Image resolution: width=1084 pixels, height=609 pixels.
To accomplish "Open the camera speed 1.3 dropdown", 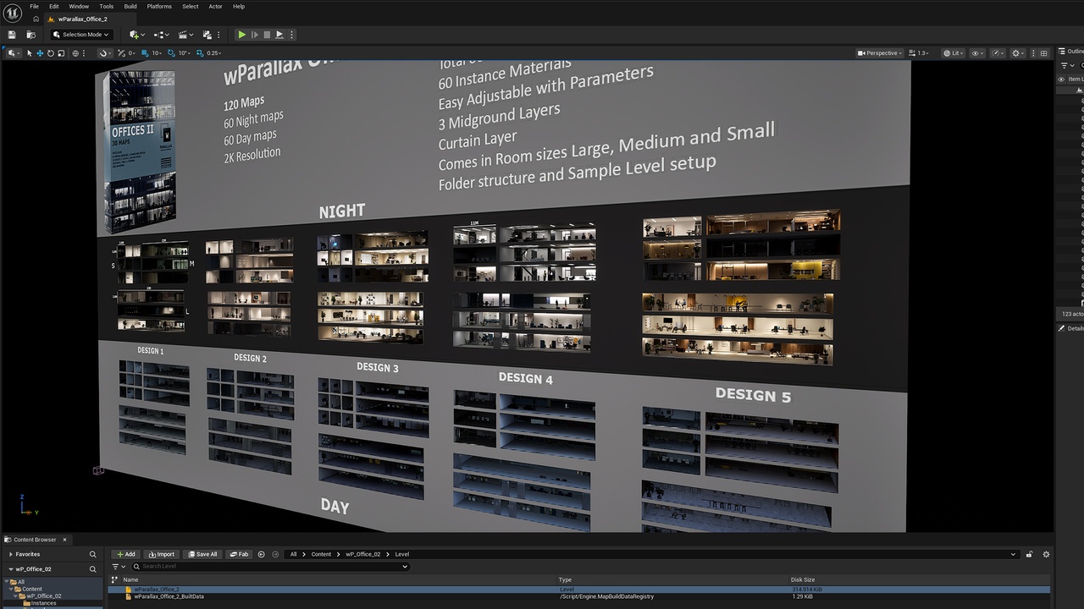I will (x=917, y=53).
